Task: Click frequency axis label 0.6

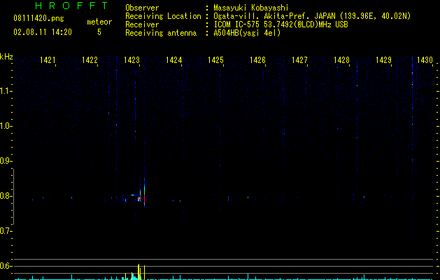Action: pyautogui.click(x=6, y=266)
